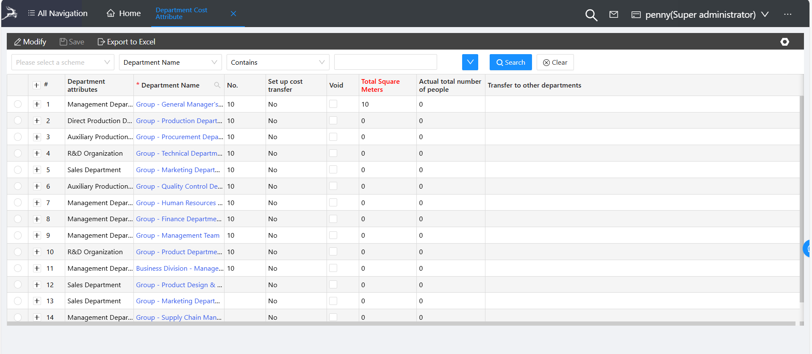Toggle Void checkbox for row 5
Screen dimensions: 812x354
(x=333, y=170)
